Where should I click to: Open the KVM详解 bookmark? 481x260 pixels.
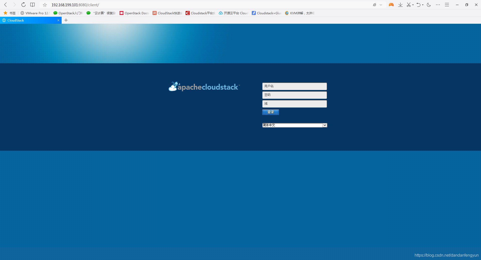click(299, 13)
